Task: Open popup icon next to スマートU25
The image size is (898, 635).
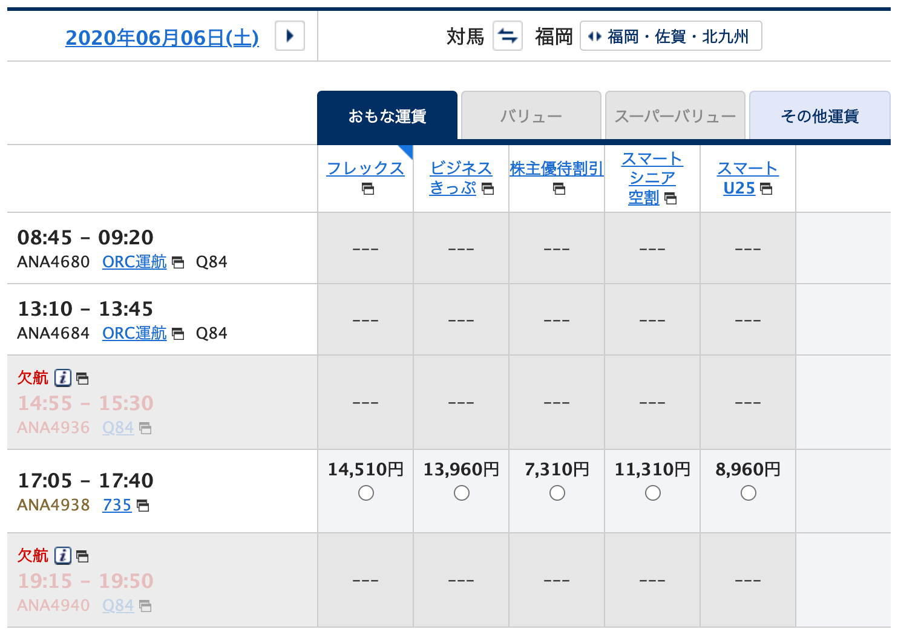Action: coord(766,189)
